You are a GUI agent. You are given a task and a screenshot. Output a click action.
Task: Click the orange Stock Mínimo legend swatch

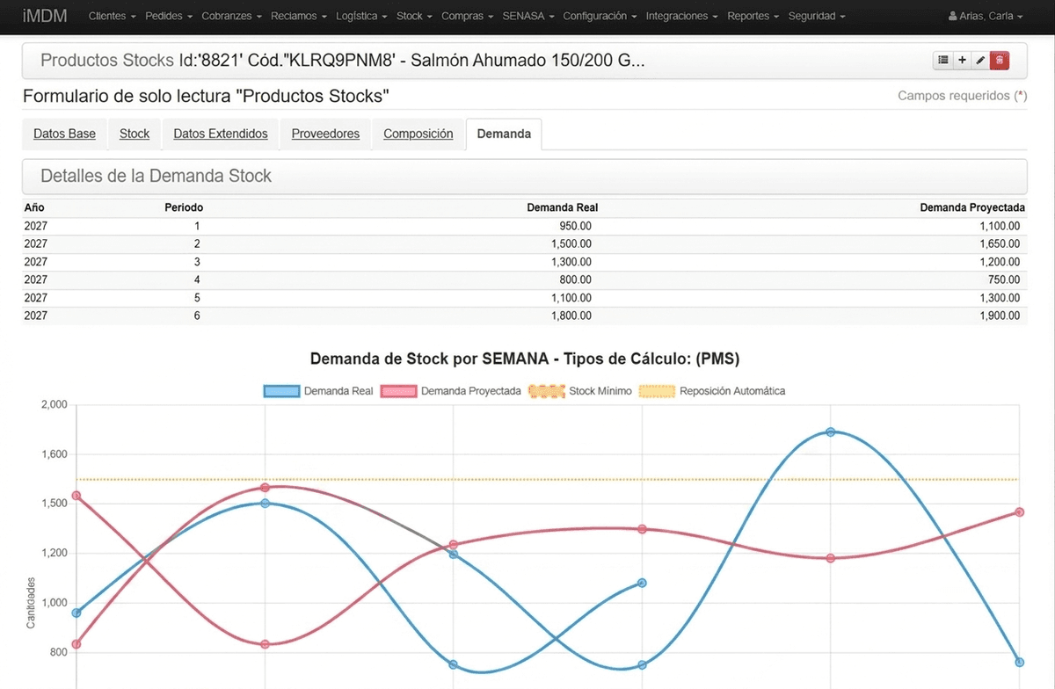(x=546, y=391)
